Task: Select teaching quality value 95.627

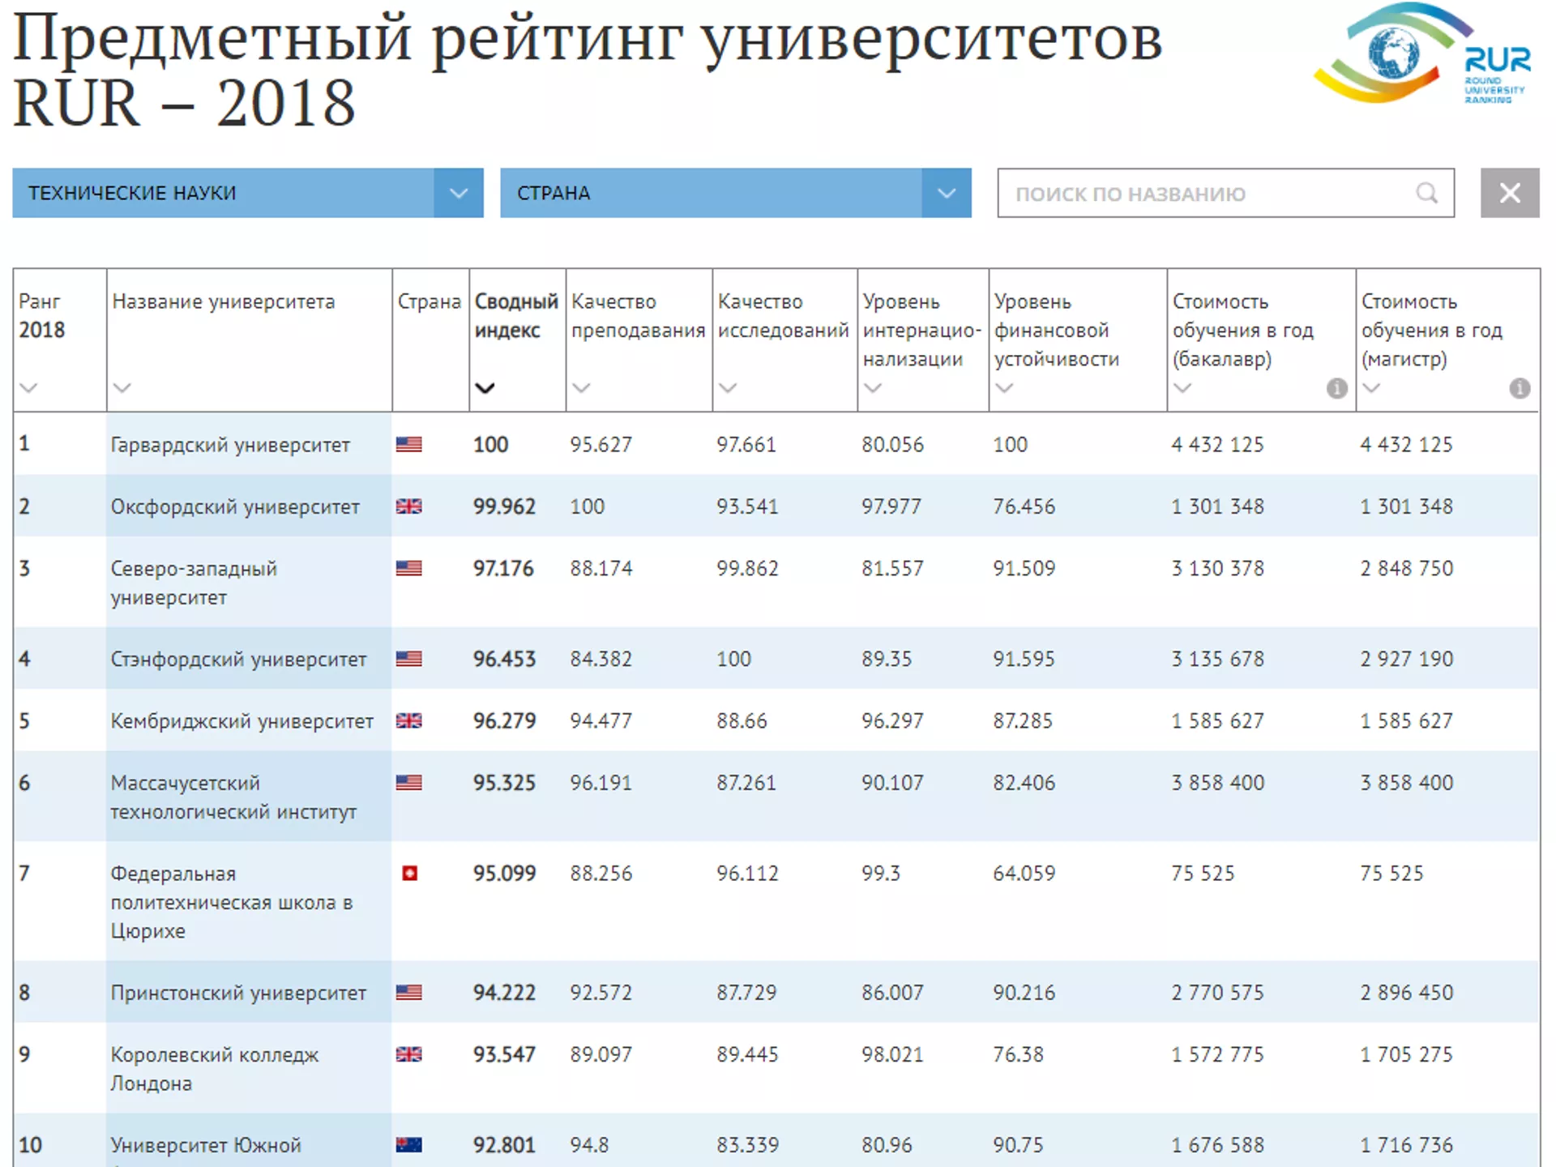Action: click(601, 445)
